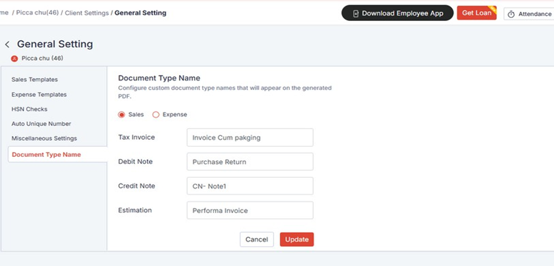Open Sales Templates settings
Viewport: 554px width, 266px height.
(x=35, y=80)
